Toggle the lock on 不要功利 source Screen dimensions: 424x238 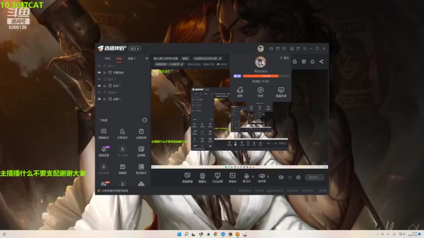(104, 72)
